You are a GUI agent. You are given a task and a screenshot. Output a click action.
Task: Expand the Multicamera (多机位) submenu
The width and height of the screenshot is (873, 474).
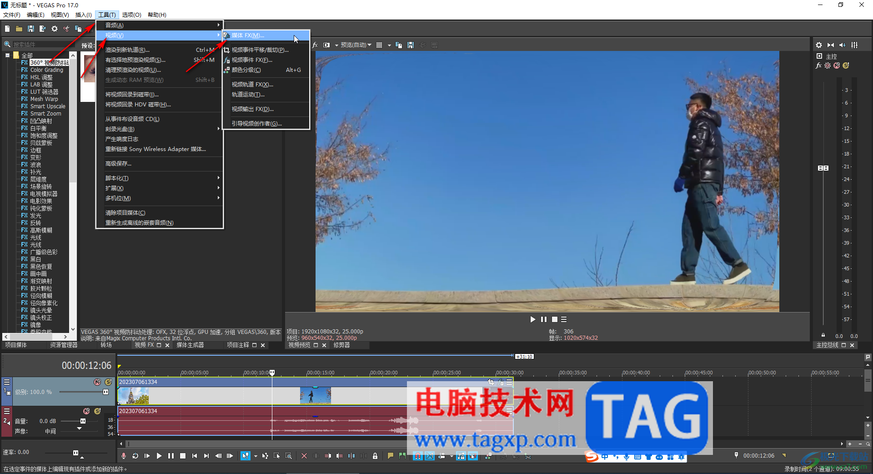pos(159,198)
